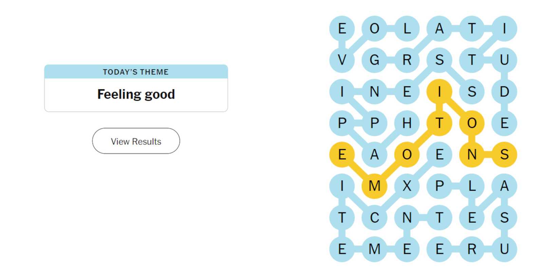Viewport: 560px width, 280px height.
Task: Select the blue G letter tile
Action: [x=375, y=60]
